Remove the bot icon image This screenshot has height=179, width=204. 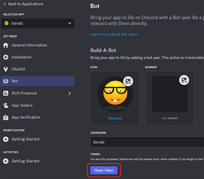tap(115, 118)
